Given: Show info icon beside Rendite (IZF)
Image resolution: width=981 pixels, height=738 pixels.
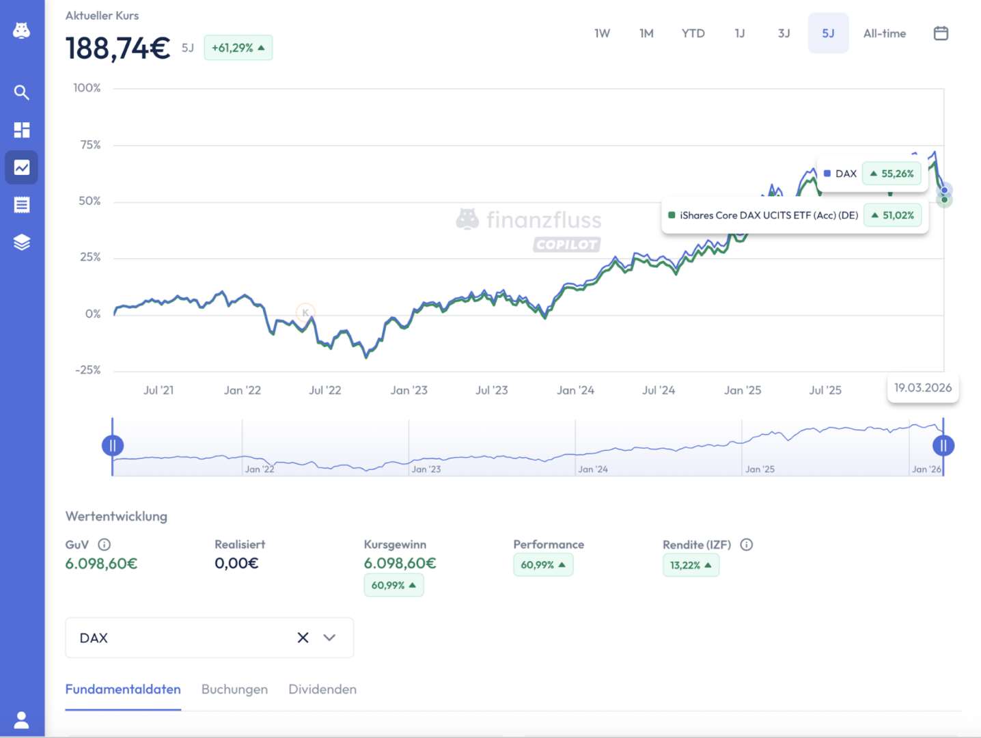Looking at the screenshot, I should coord(747,545).
